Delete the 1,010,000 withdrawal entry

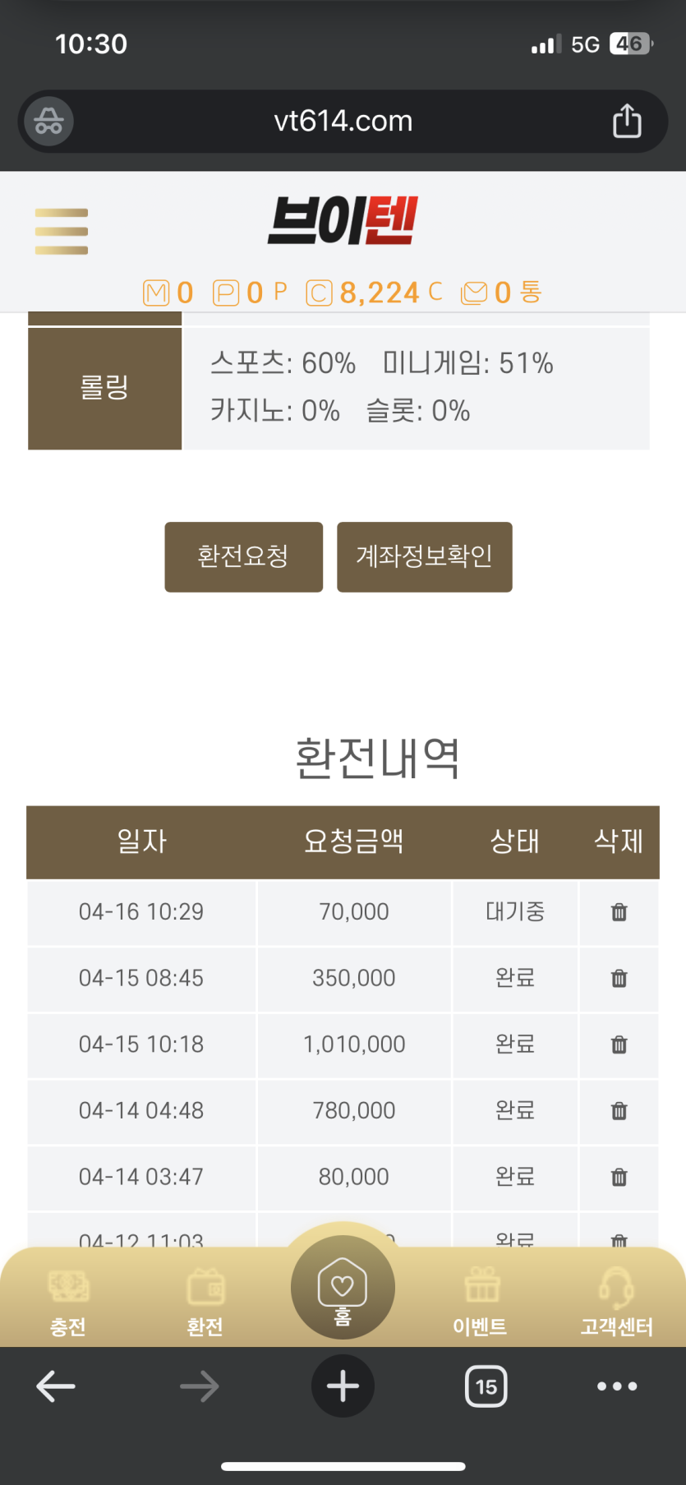[x=619, y=1045]
